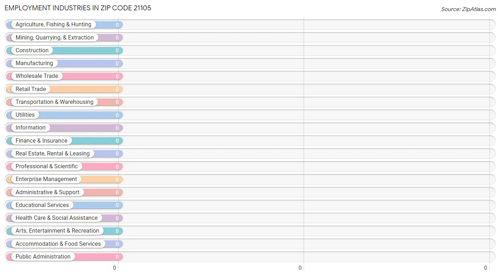500x276 pixels.
Task: Click the Public Administration label
Action: [x=43, y=256]
